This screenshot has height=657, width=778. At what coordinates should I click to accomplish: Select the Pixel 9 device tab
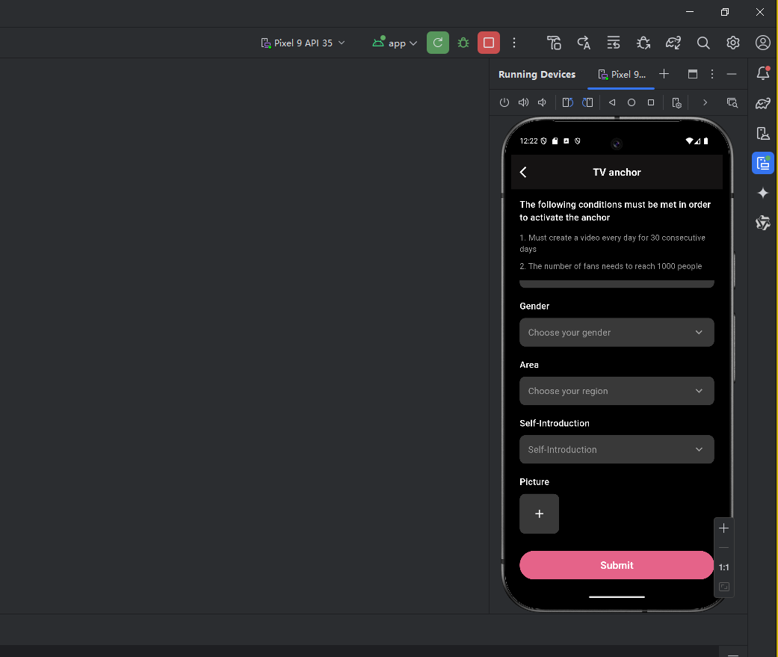(x=621, y=75)
